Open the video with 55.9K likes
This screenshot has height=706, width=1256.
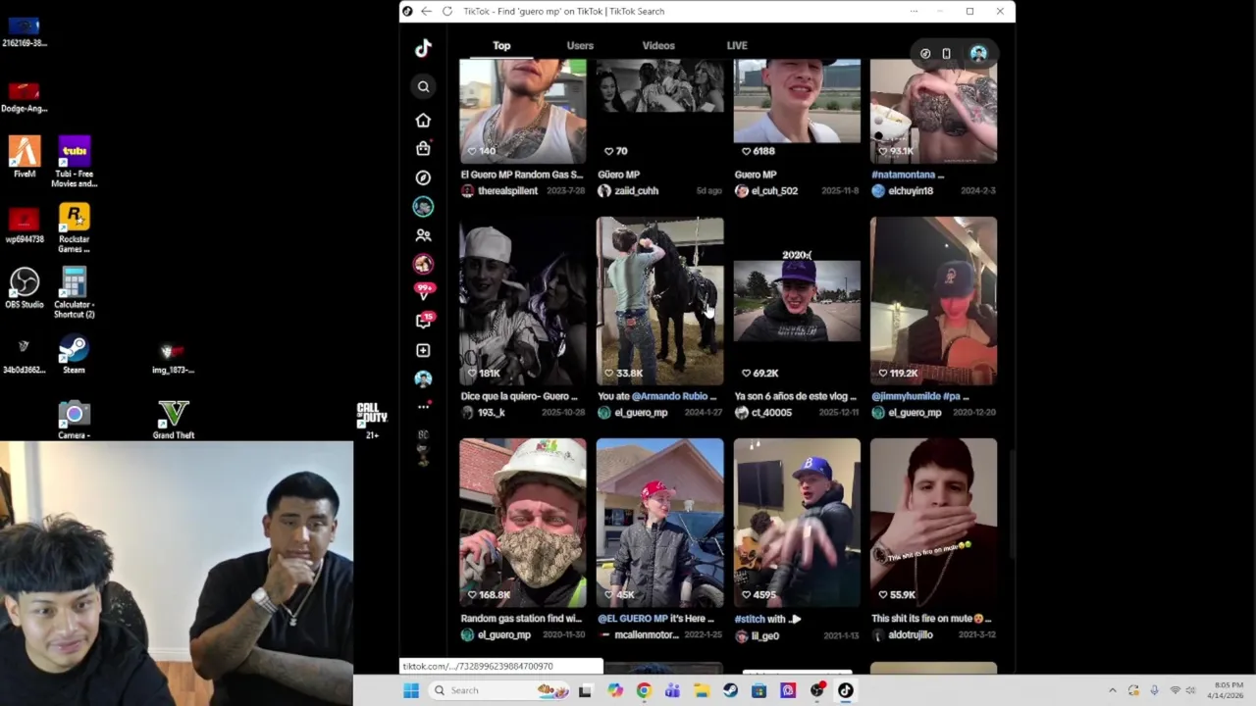pos(933,524)
